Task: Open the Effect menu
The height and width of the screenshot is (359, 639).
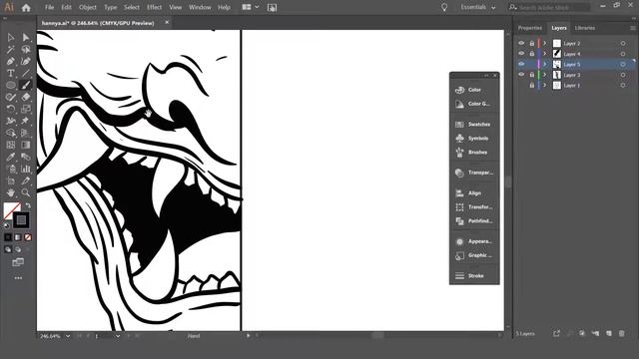Action: point(154,7)
